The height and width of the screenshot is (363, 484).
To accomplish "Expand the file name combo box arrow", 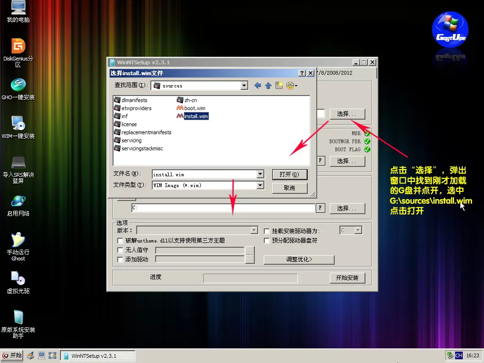I will pyautogui.click(x=260, y=174).
